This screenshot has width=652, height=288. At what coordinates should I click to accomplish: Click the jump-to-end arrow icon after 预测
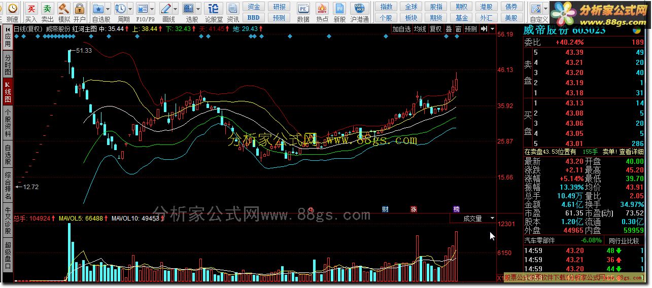coord(484,29)
